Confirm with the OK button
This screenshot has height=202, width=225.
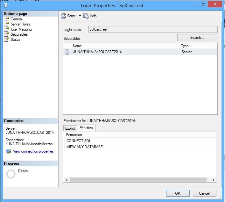(x=178, y=193)
